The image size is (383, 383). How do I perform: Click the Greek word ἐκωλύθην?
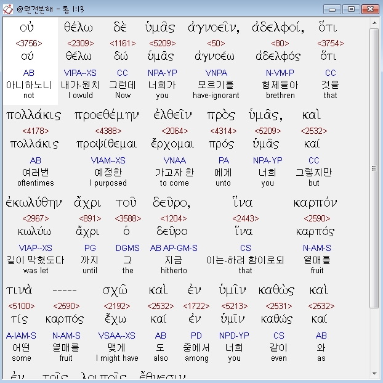pyautogui.click(x=34, y=202)
